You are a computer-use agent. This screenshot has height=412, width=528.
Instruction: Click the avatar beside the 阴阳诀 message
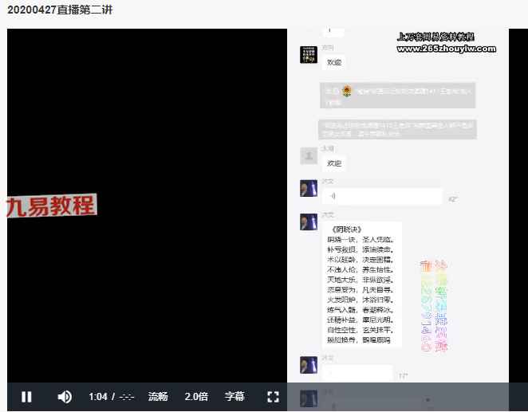(308, 222)
